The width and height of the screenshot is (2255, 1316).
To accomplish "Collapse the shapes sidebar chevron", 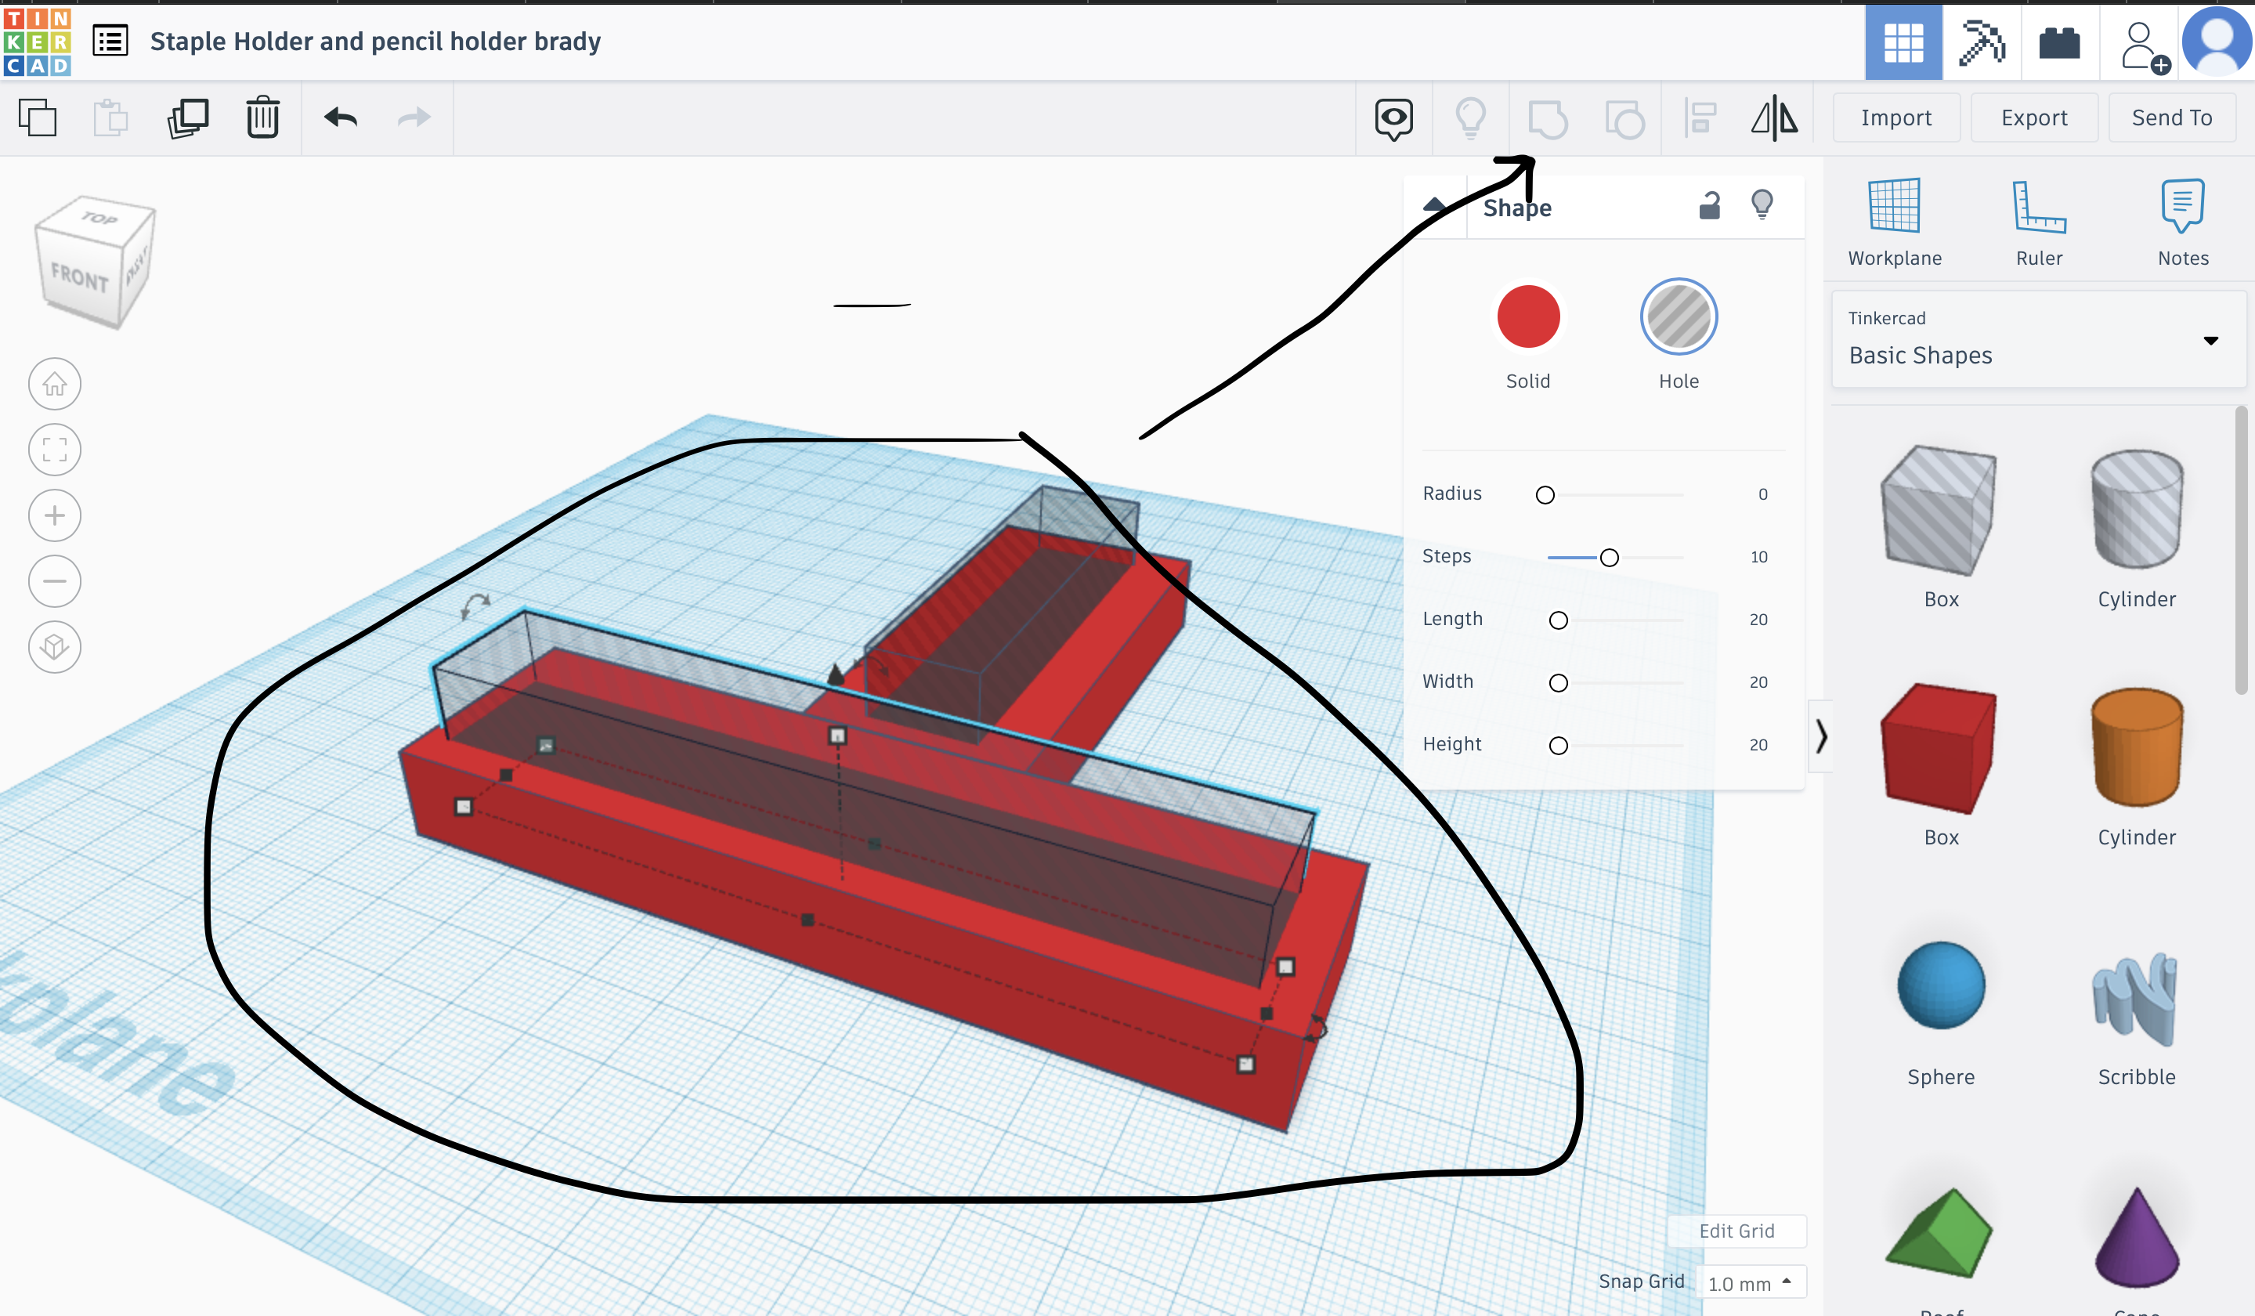I will coord(1821,737).
